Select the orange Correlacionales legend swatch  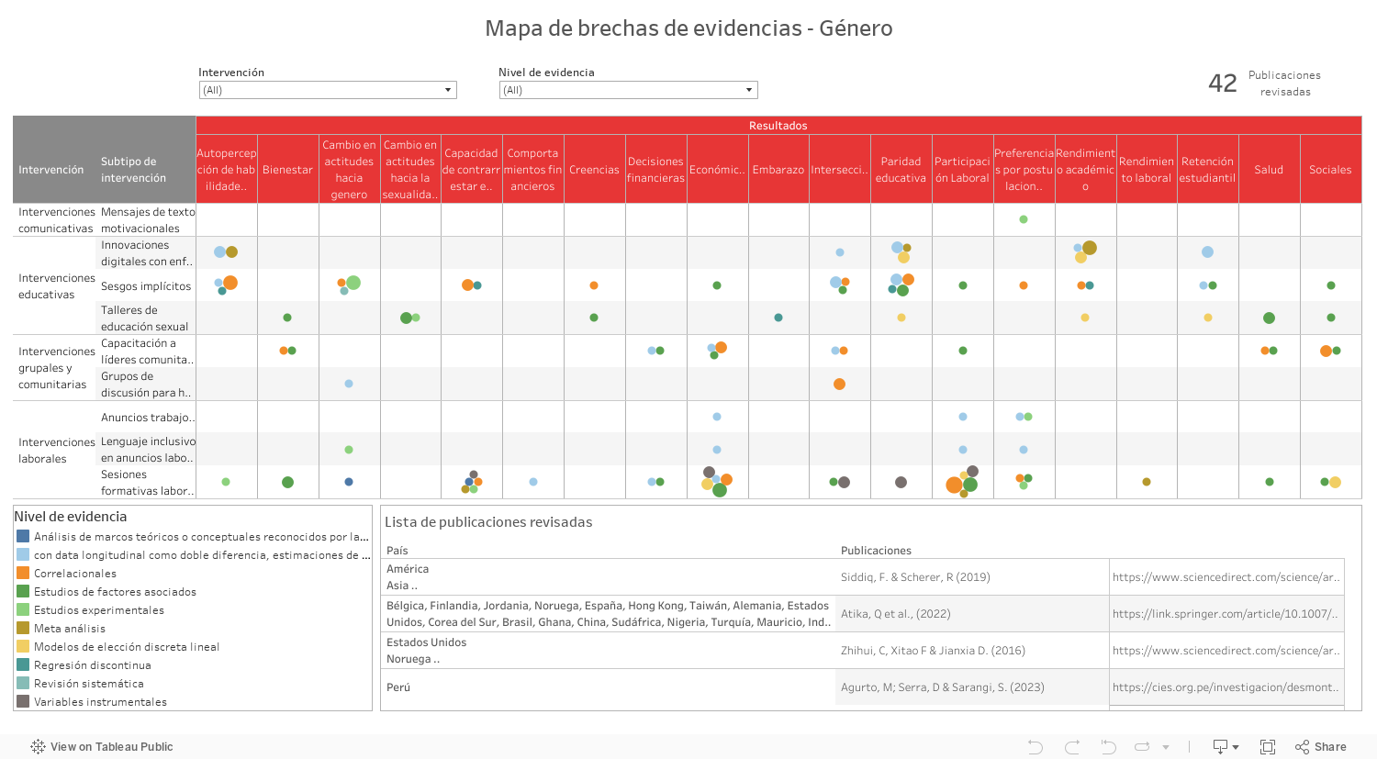click(x=23, y=573)
